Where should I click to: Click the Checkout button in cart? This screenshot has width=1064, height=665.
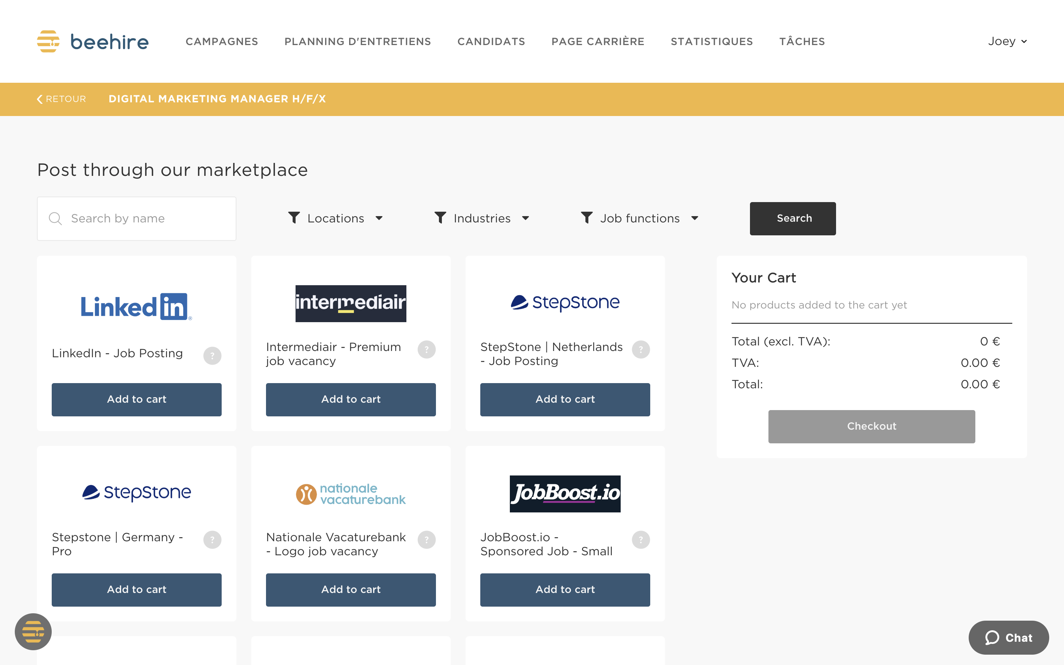[872, 427]
